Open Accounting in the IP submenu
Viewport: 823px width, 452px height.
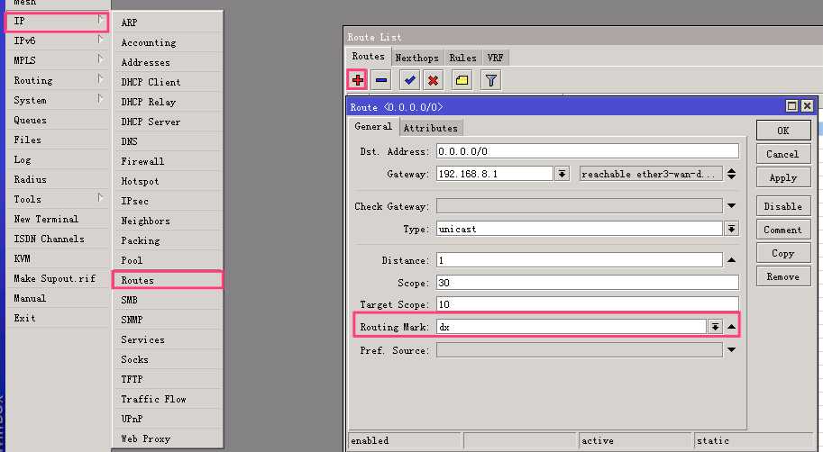pyautogui.click(x=168, y=42)
